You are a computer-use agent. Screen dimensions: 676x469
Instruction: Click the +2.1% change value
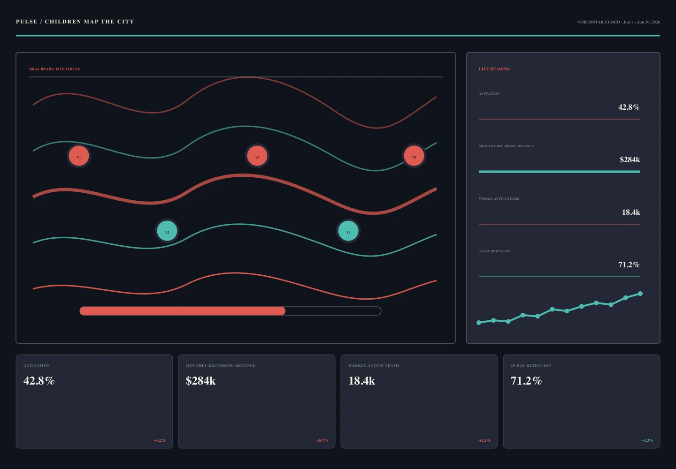(485, 440)
